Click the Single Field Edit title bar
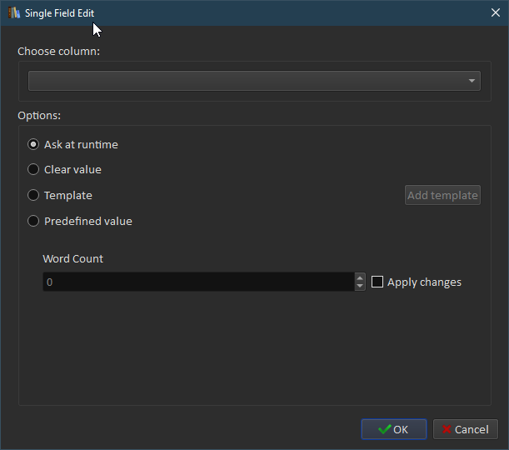 coord(250,12)
